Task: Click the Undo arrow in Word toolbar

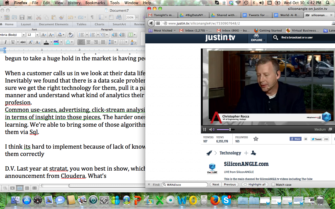Action: [70, 18]
